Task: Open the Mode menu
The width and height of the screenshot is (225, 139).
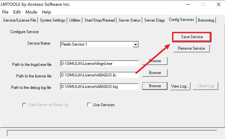Action: pyautogui.click(x=31, y=12)
